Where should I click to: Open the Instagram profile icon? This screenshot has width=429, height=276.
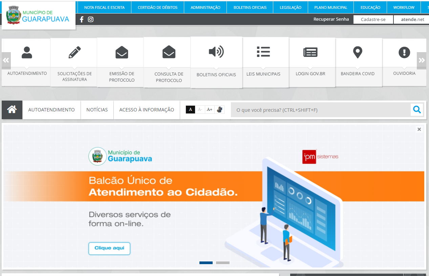point(91,19)
